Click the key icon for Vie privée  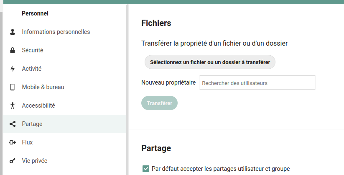(13, 161)
